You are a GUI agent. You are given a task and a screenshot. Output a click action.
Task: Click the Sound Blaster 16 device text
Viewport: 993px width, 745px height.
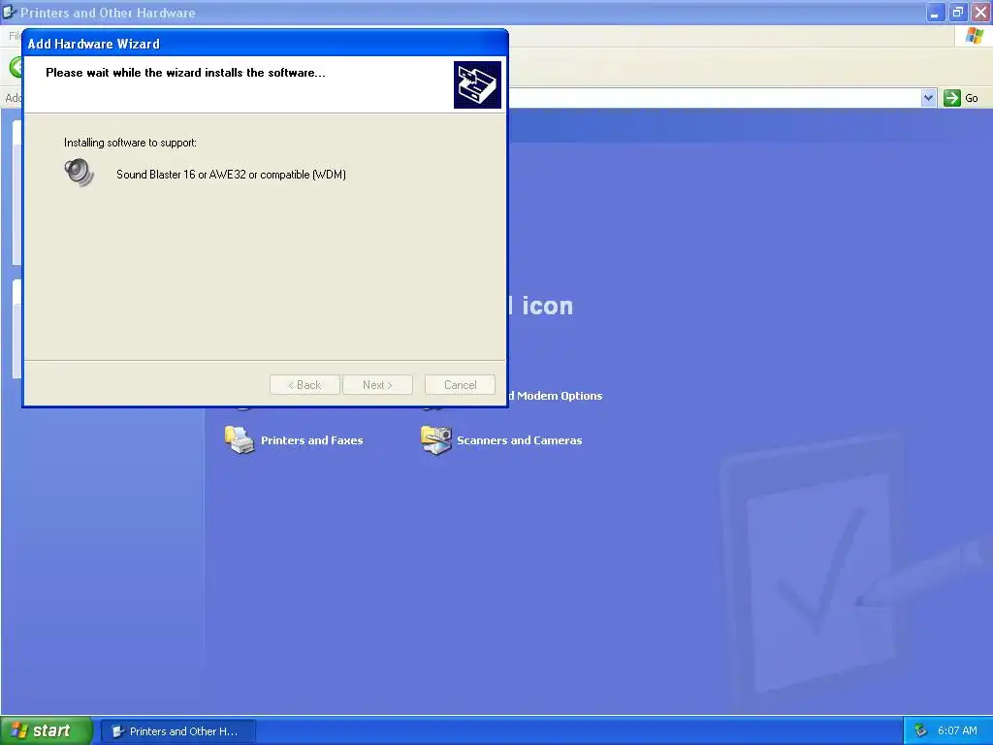coord(231,175)
